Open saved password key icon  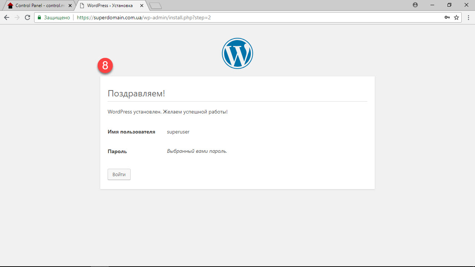click(x=447, y=17)
